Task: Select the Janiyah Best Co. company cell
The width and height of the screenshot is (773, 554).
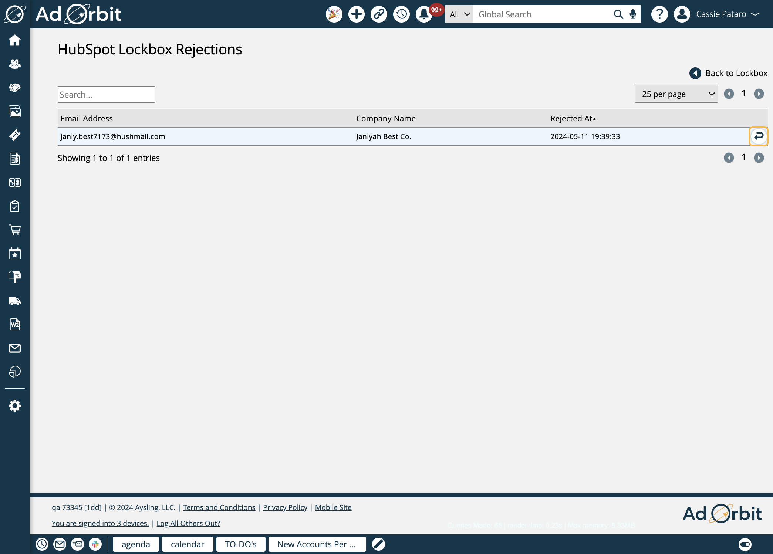Action: point(384,136)
